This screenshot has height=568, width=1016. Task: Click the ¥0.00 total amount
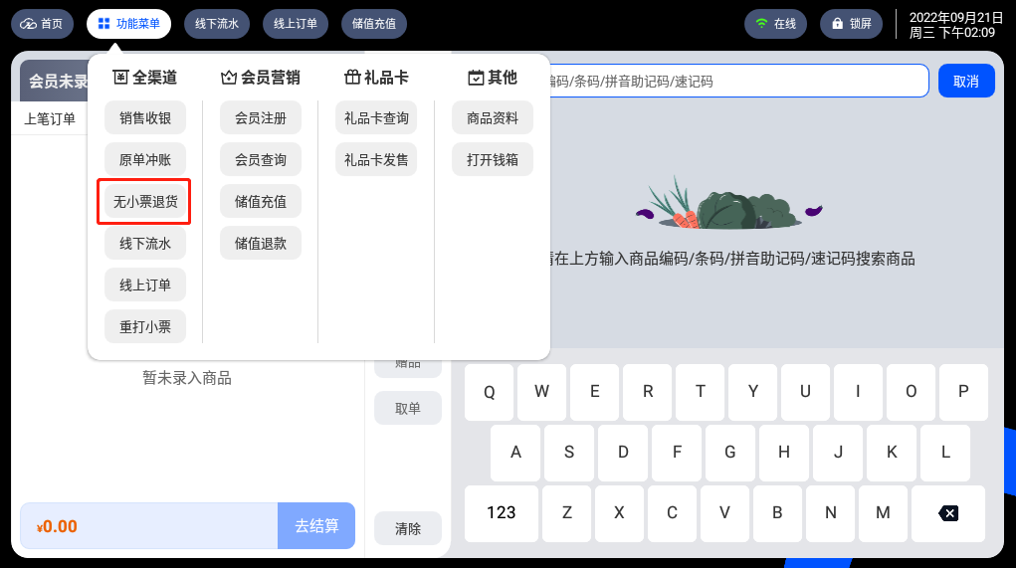[x=57, y=526]
